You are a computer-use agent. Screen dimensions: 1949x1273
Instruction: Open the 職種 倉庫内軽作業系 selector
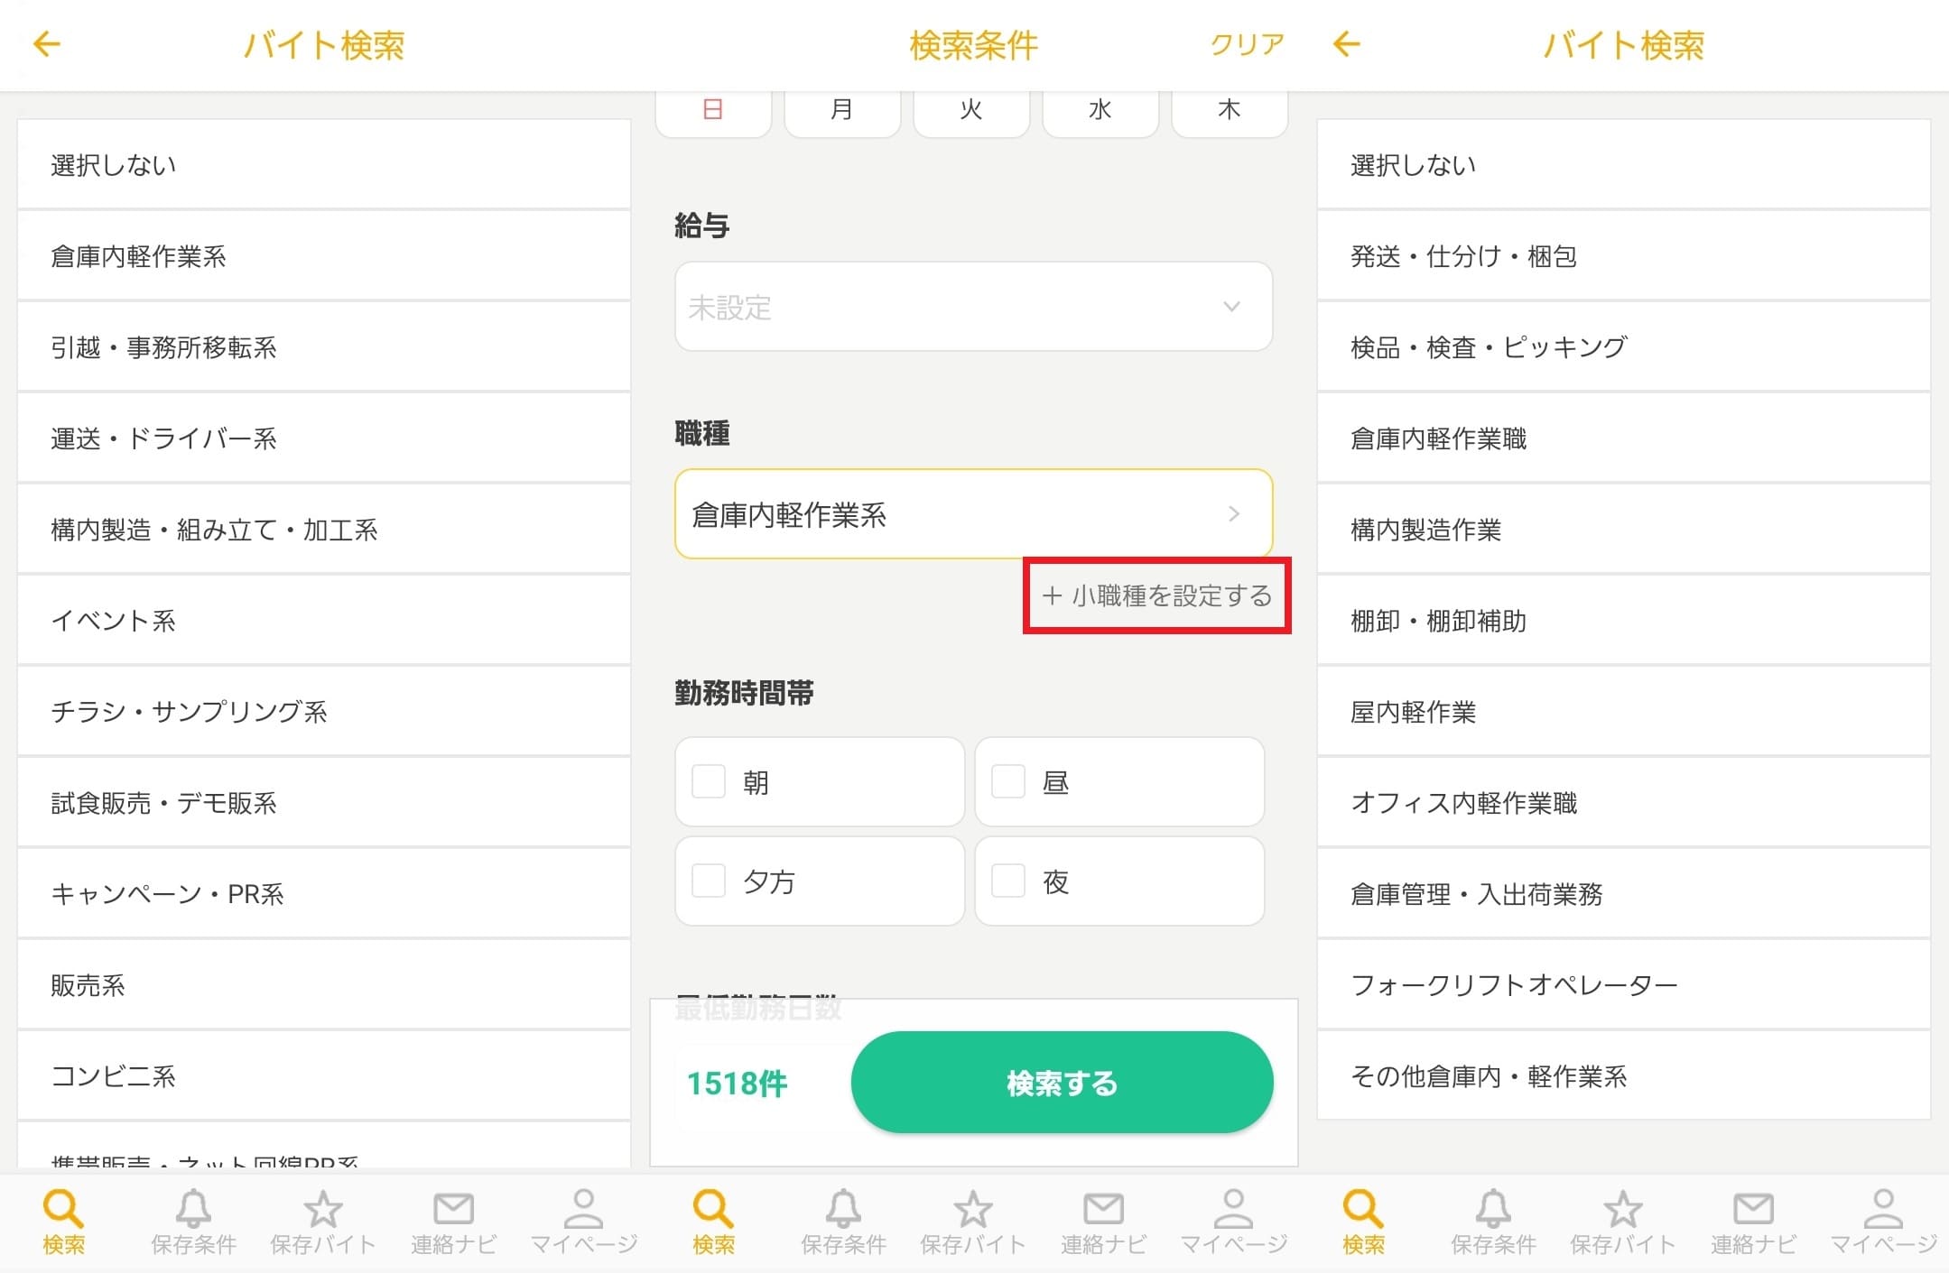coord(973,514)
